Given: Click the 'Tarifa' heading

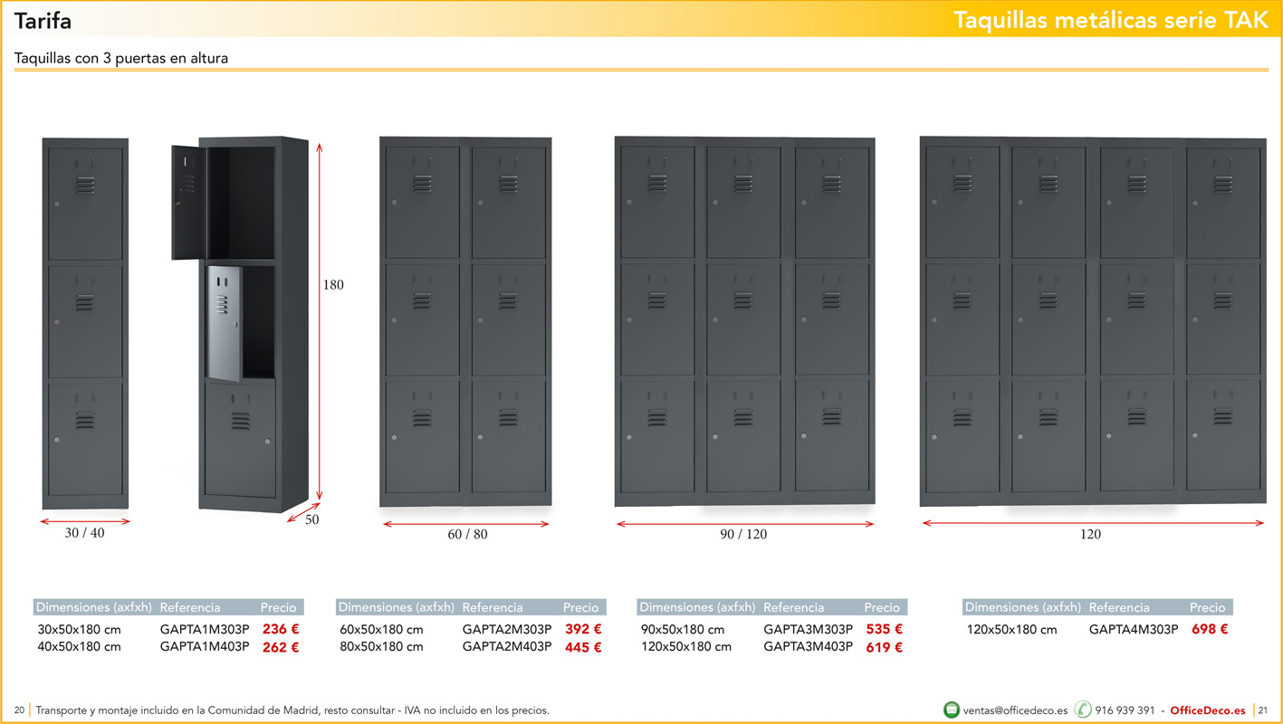Looking at the screenshot, I should click(x=43, y=20).
